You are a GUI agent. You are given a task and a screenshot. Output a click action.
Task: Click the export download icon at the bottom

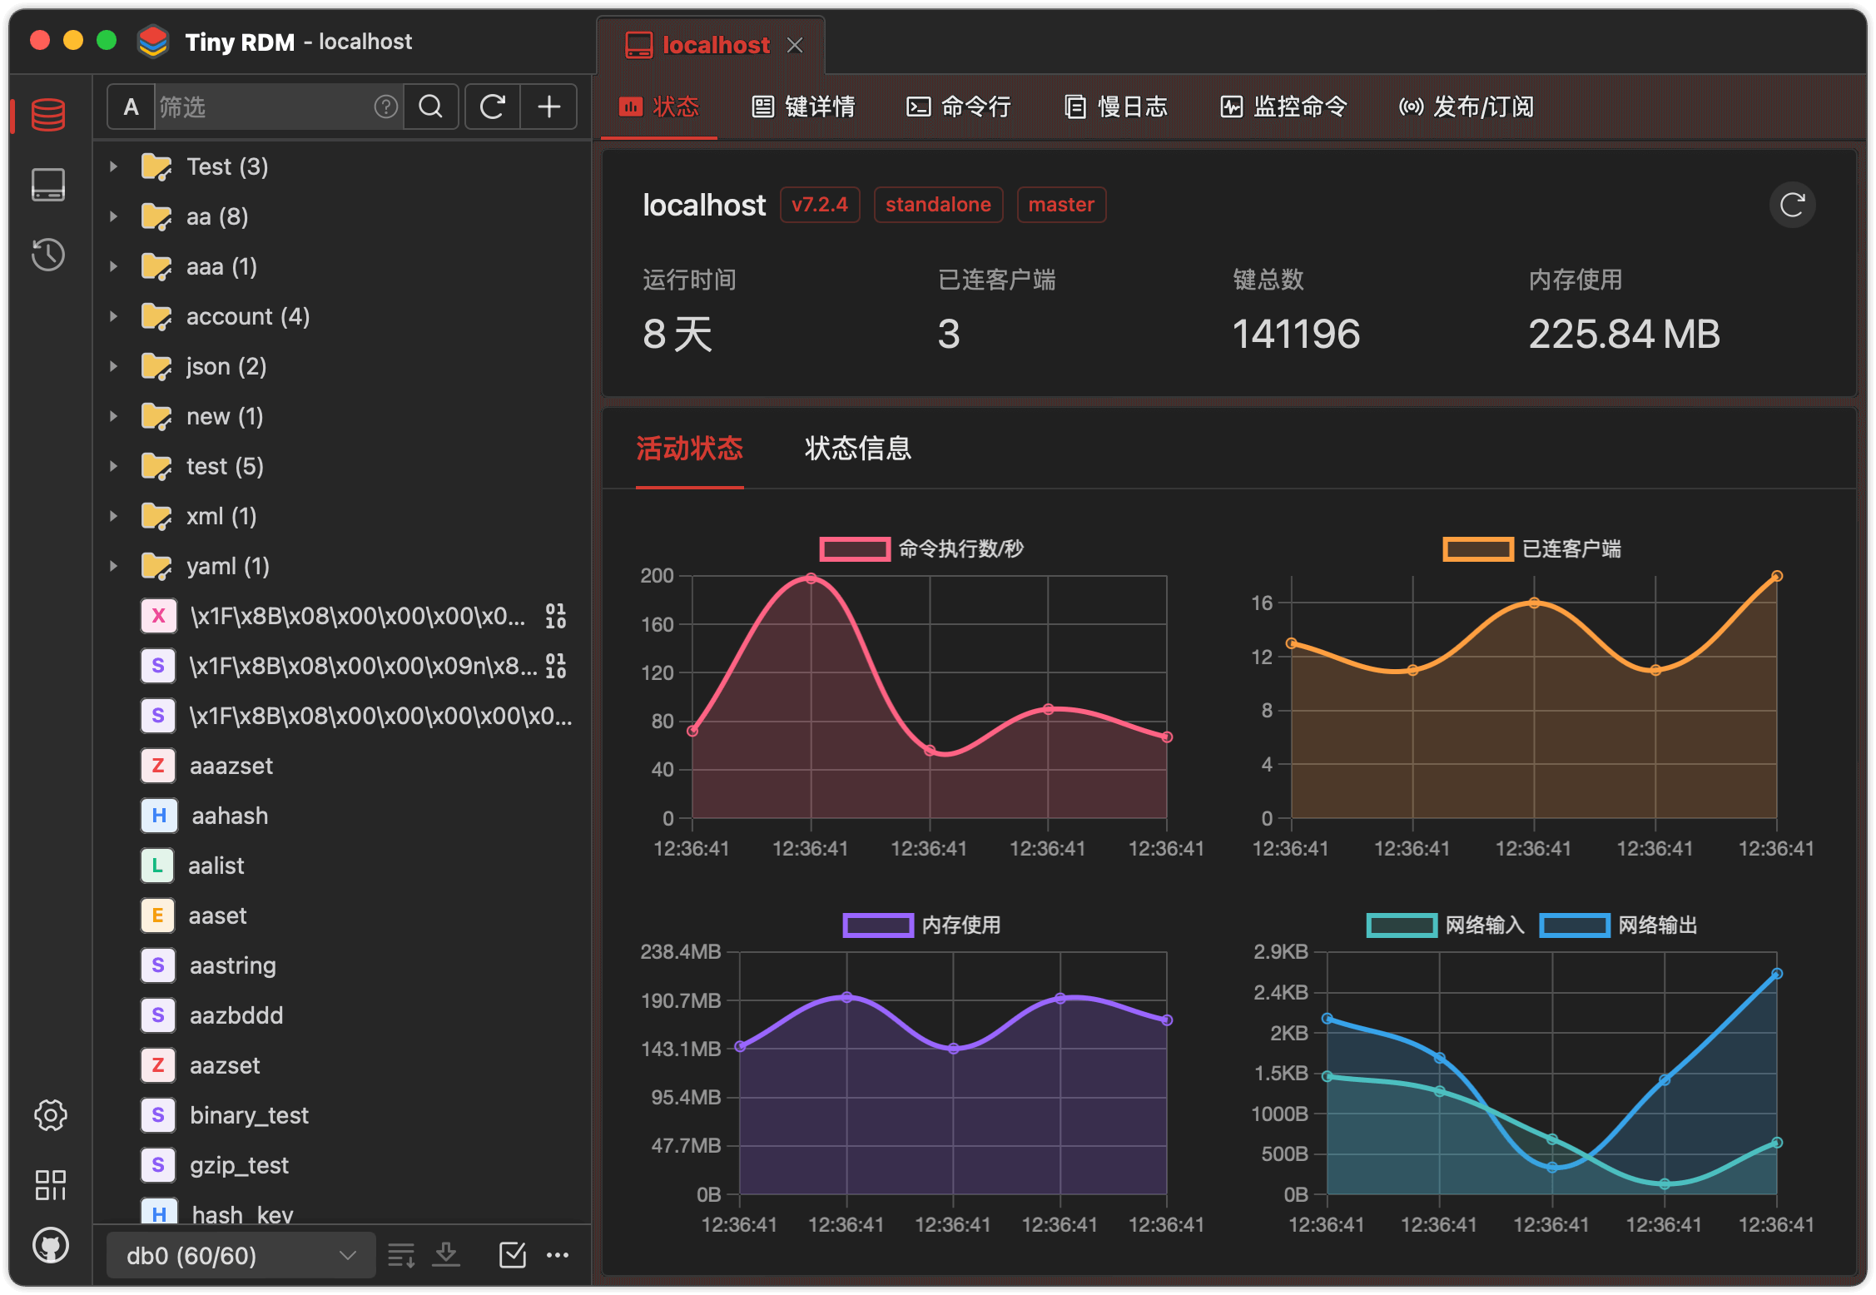click(x=447, y=1254)
